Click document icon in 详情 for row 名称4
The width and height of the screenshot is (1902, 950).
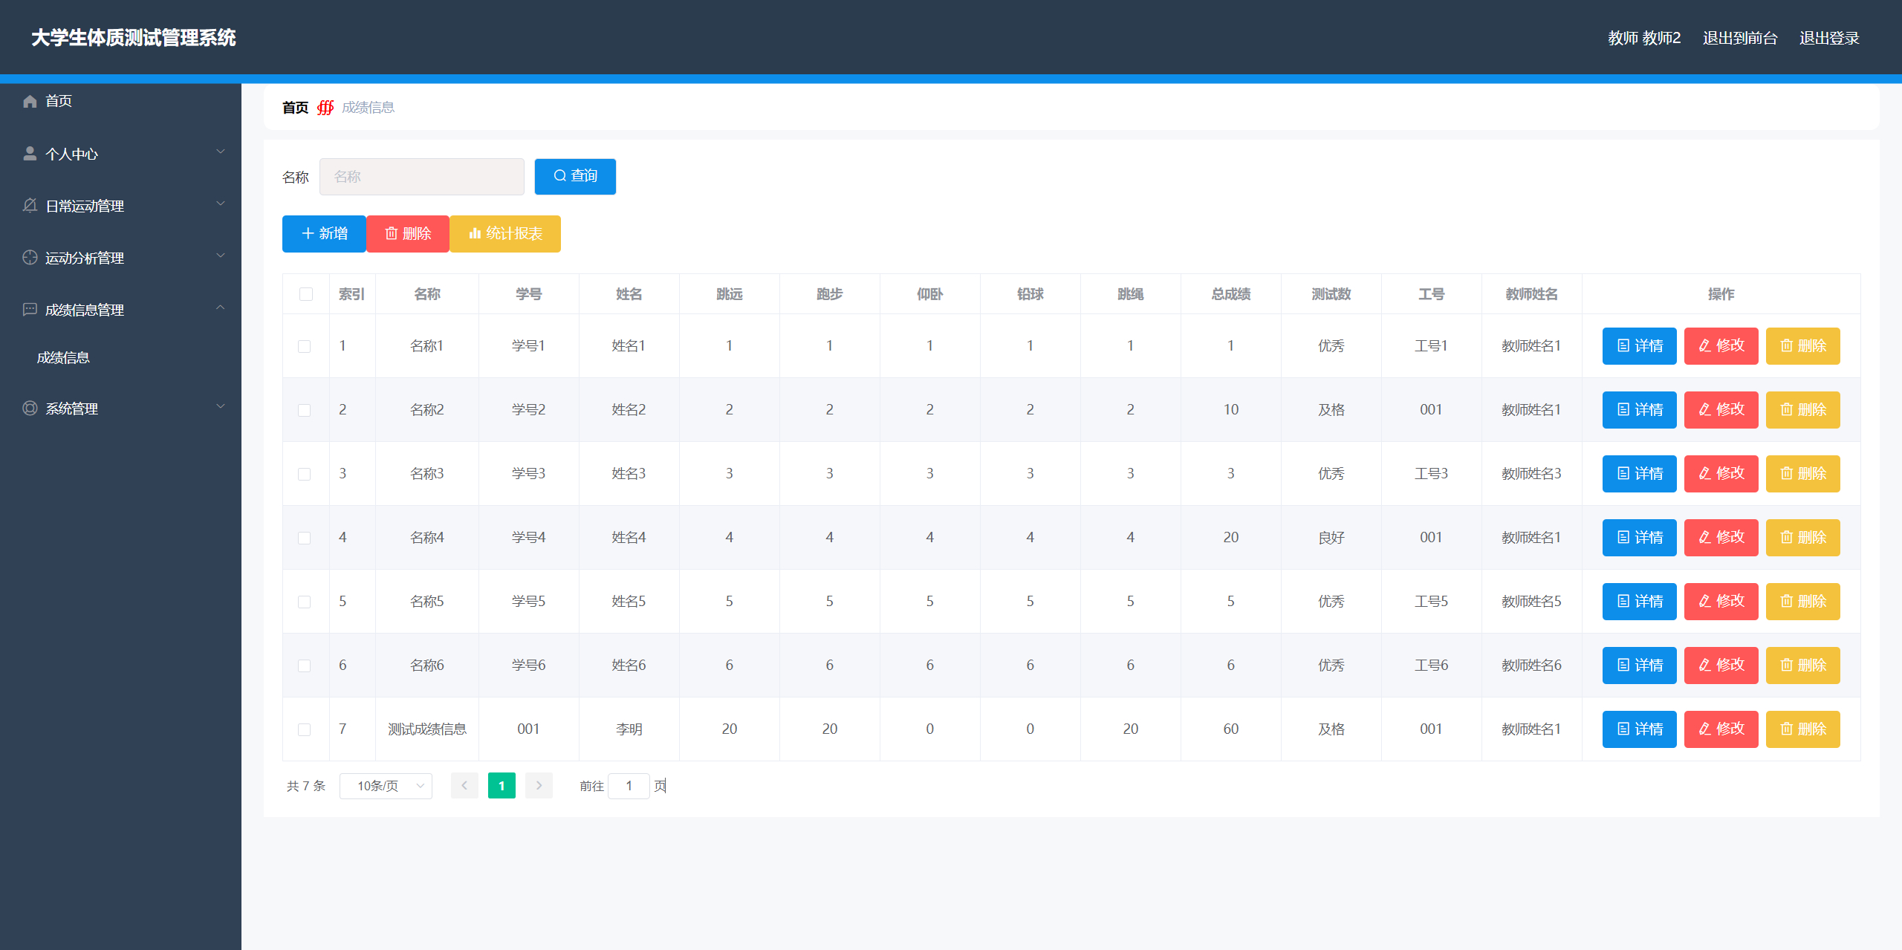tap(1623, 537)
